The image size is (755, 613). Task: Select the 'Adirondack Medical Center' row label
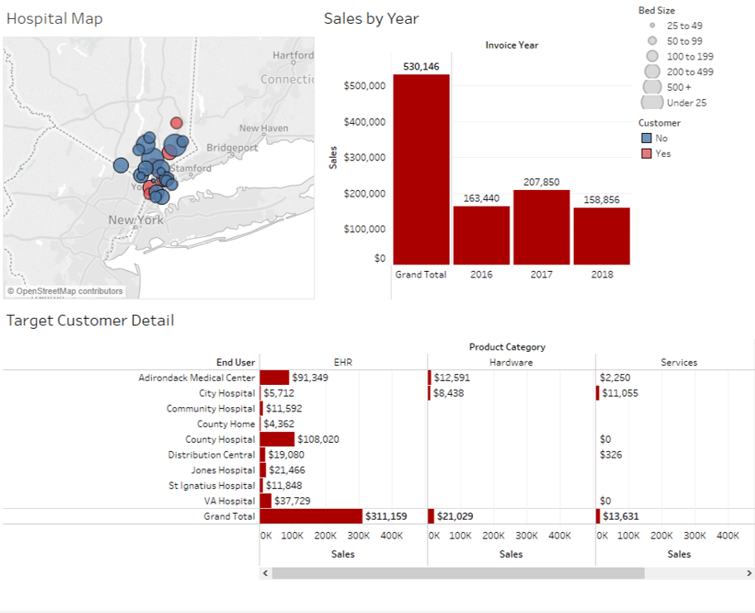coord(197,378)
